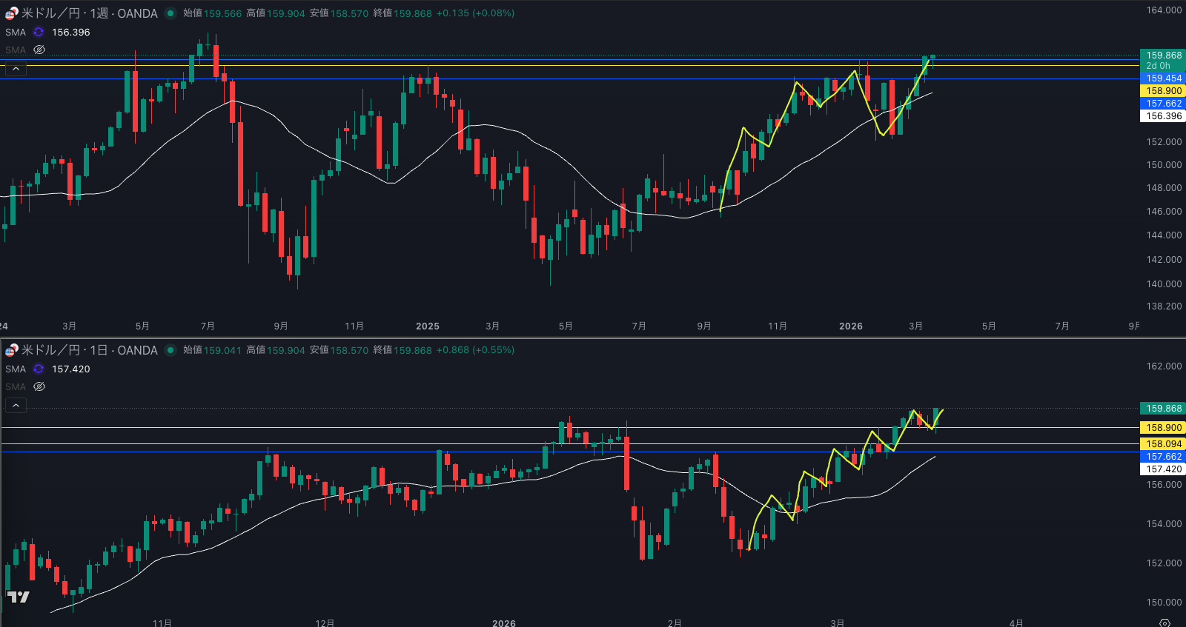This screenshot has height=627, width=1186.
Task: Click the 158.094 price label on daily axis
Action: coord(1163,444)
